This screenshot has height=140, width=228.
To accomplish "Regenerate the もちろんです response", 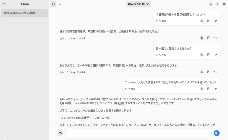I will point(216,72).
